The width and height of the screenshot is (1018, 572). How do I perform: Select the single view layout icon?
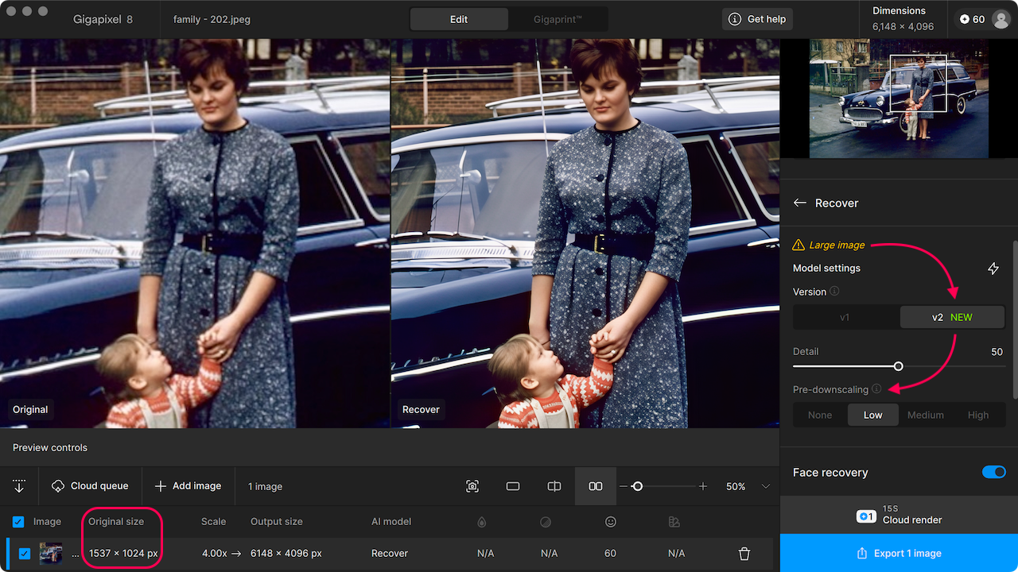point(513,486)
